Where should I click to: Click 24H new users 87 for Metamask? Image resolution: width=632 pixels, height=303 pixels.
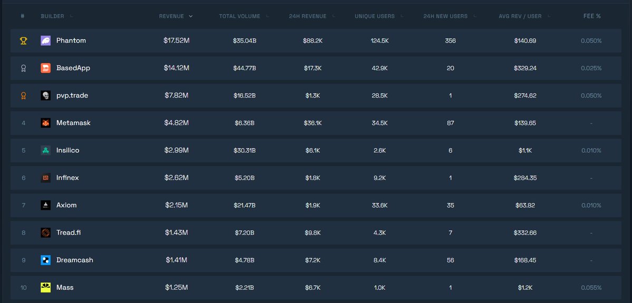click(450, 123)
